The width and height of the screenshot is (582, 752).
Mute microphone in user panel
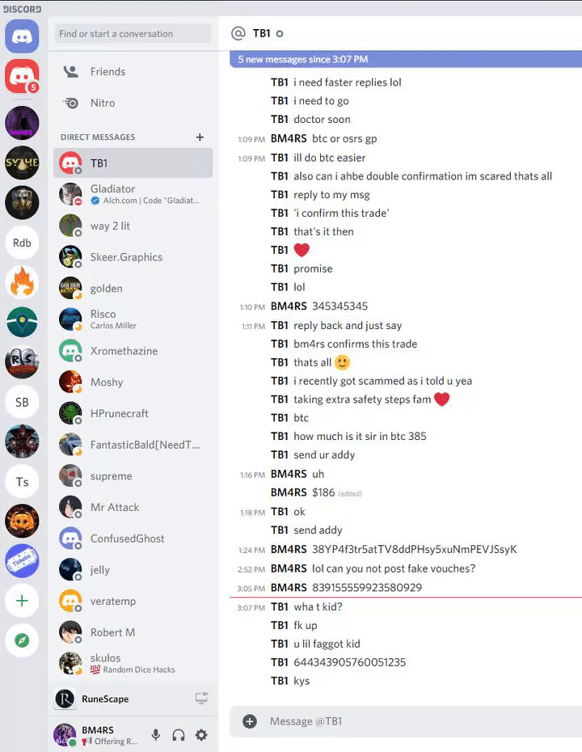[156, 734]
